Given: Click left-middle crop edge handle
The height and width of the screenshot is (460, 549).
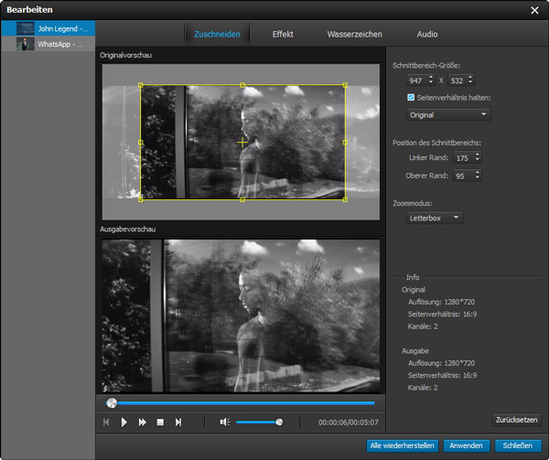Looking at the screenshot, I should click(141, 143).
